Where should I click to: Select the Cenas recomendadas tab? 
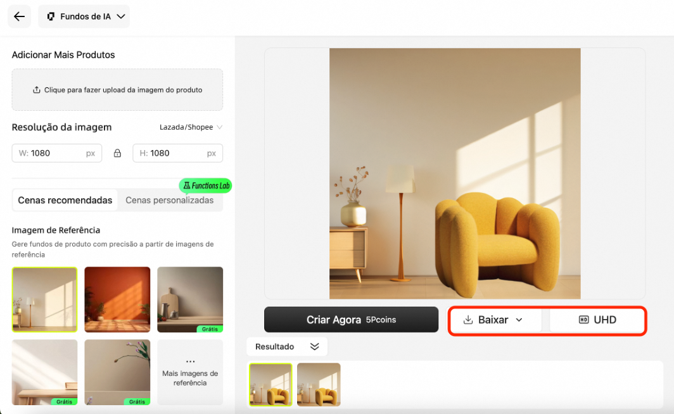(x=65, y=200)
